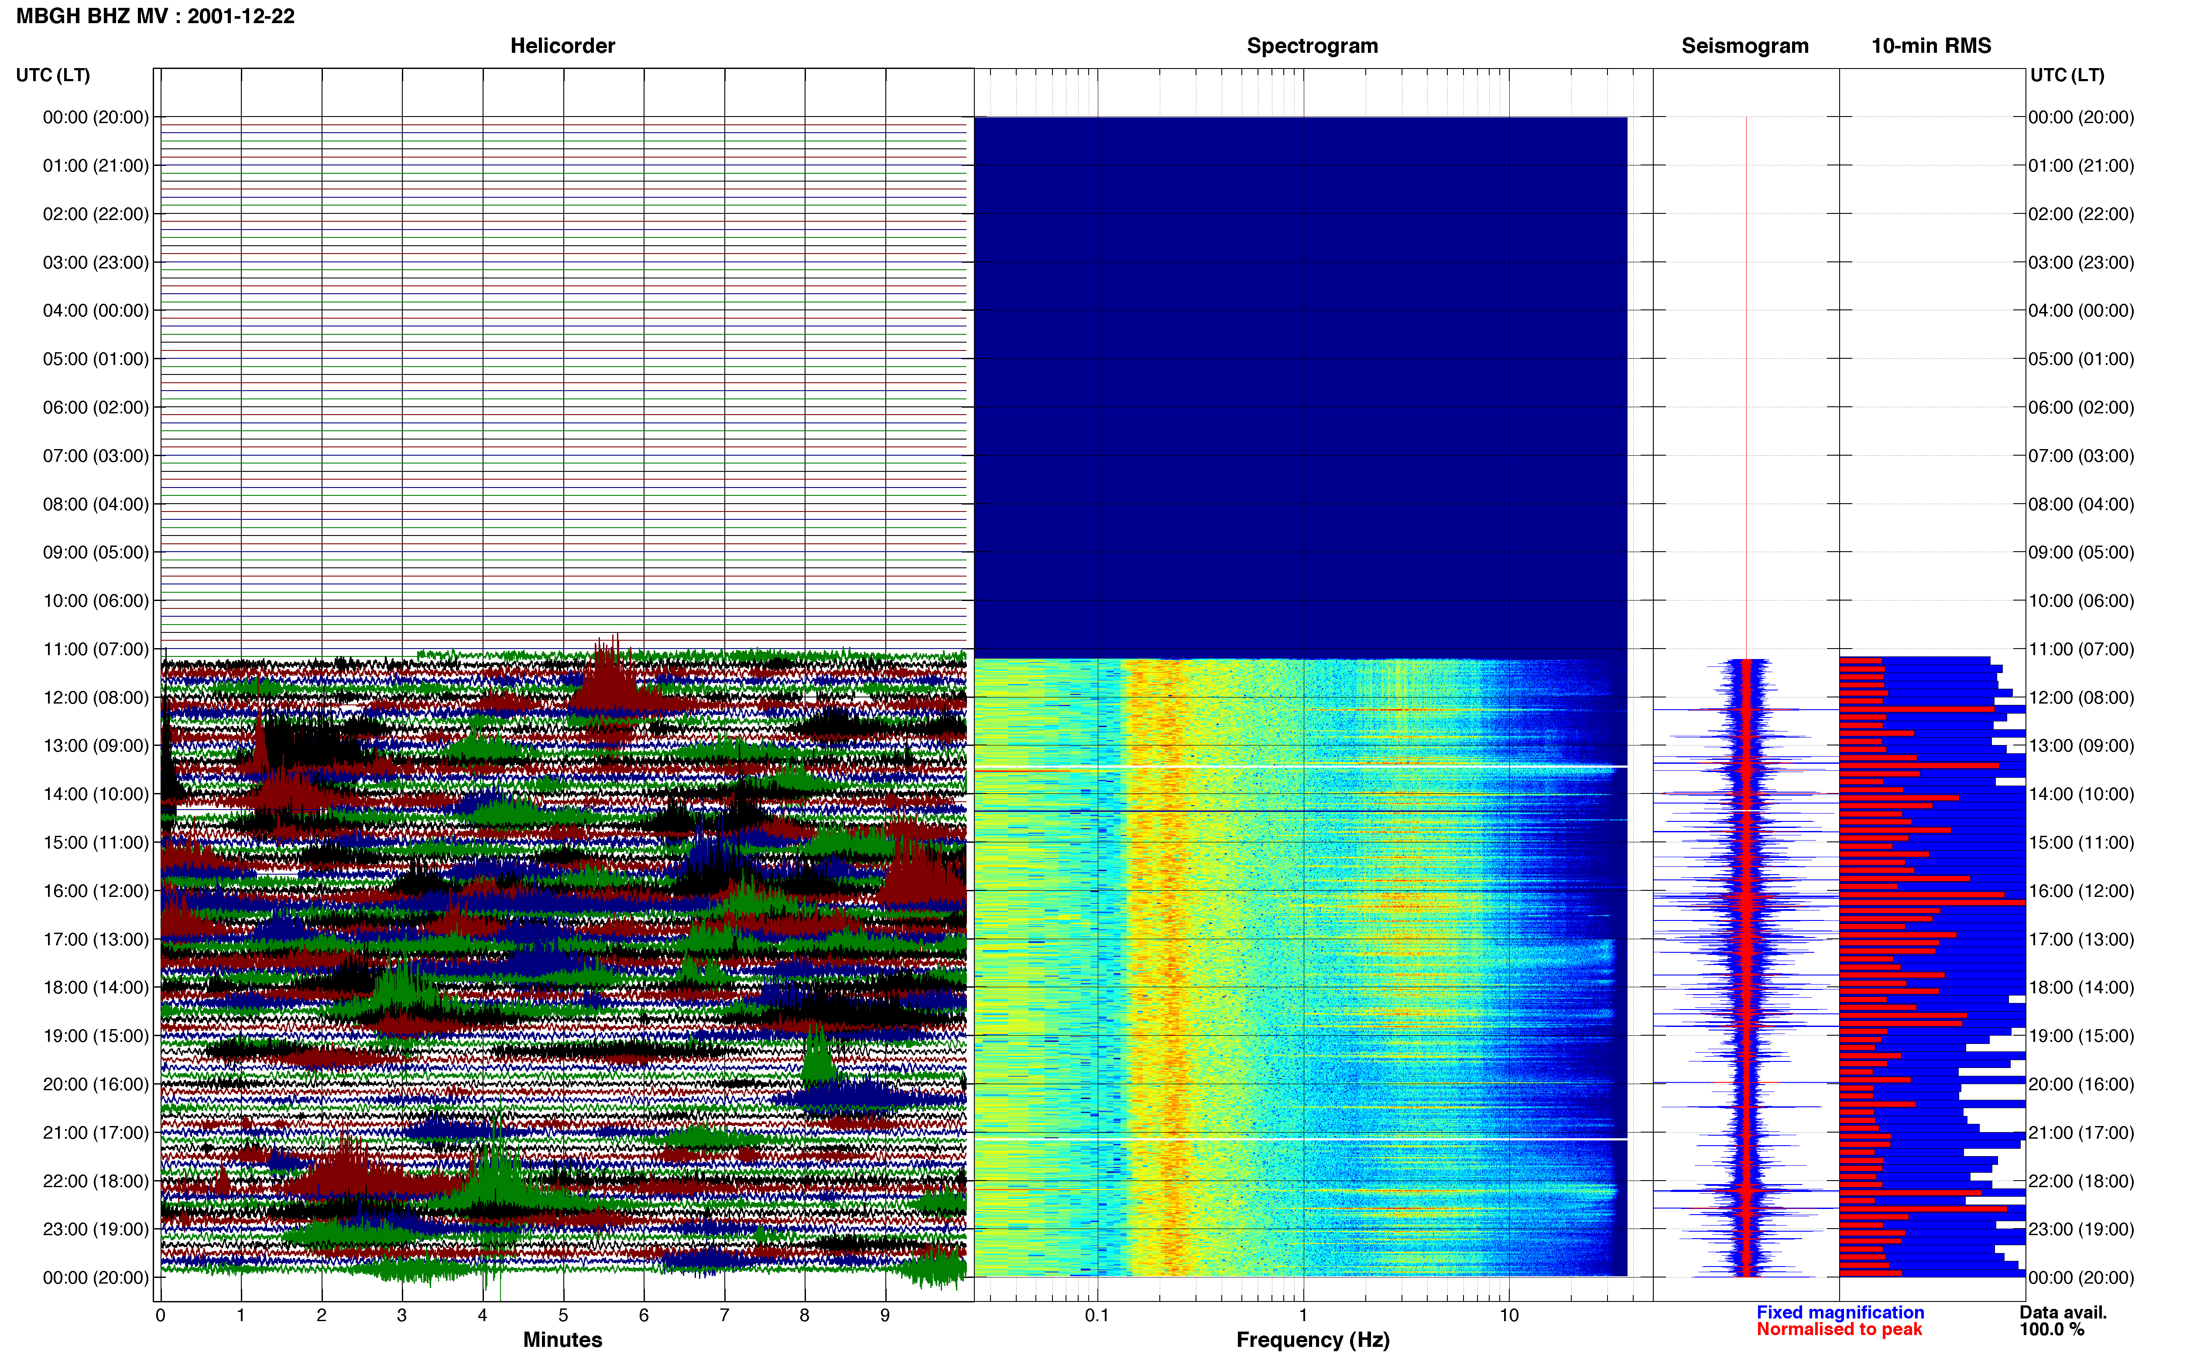Click left time label '02:00 (22:00)'
Screen dimensions: 2190x1370
(x=96, y=214)
